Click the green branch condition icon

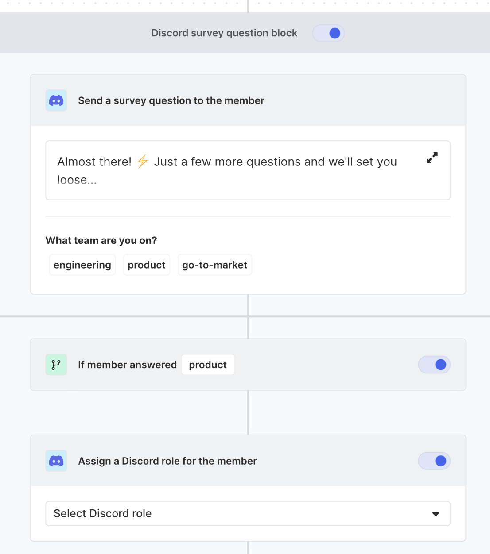pyautogui.click(x=56, y=365)
